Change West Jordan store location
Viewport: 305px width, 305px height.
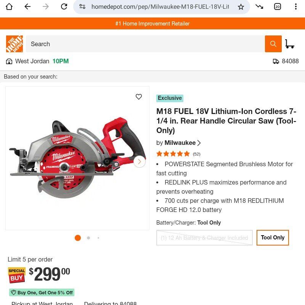tap(37, 61)
